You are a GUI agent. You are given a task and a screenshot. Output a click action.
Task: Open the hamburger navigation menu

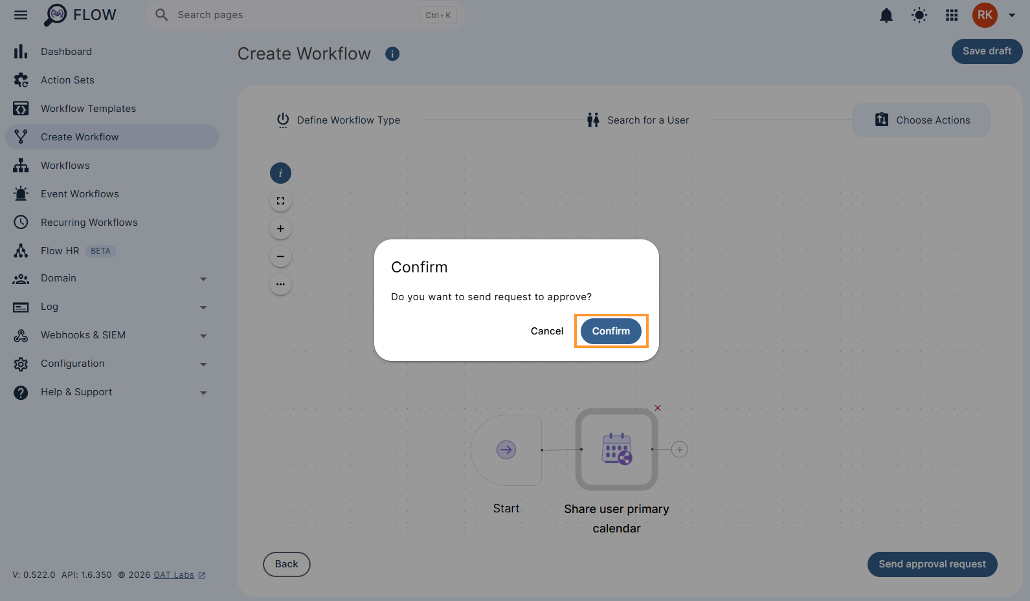coord(21,15)
